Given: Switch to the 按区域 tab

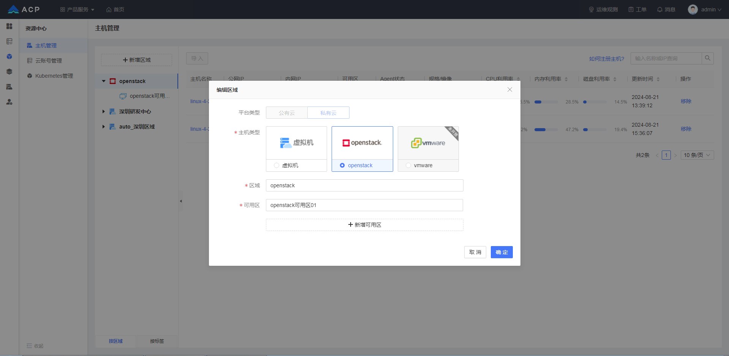Looking at the screenshot, I should [x=115, y=341].
